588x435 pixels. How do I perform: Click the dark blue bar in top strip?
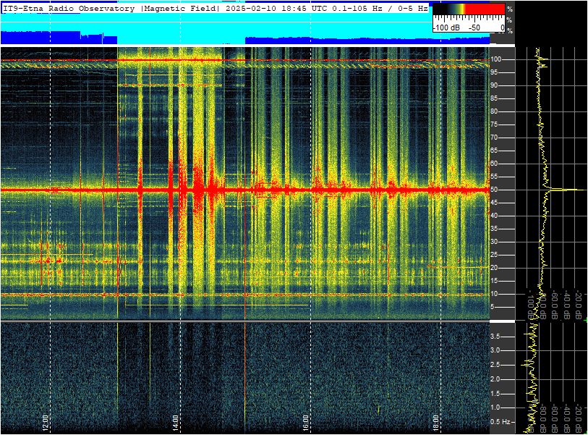59,38
